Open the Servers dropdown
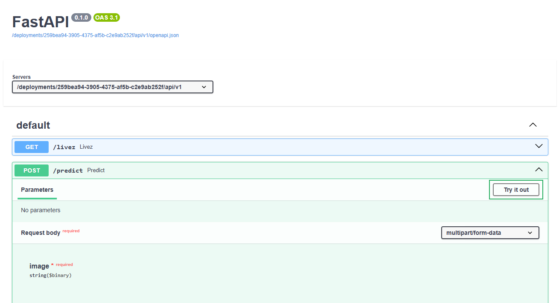The width and height of the screenshot is (559, 303). [113, 87]
